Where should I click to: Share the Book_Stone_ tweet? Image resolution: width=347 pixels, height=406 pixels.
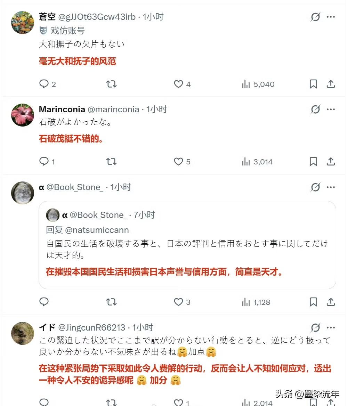(331, 302)
